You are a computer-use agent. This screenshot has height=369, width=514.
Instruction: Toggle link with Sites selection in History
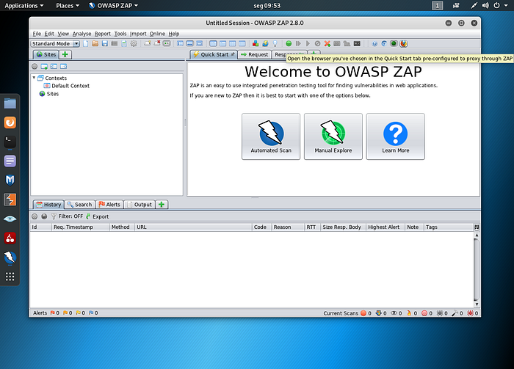(44, 216)
